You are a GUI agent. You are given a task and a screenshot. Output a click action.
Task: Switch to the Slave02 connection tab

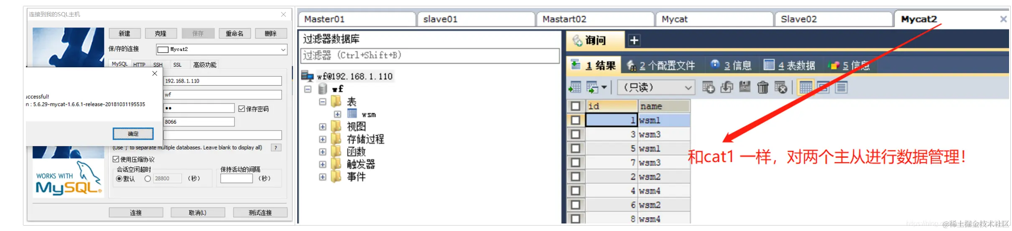tap(834, 19)
